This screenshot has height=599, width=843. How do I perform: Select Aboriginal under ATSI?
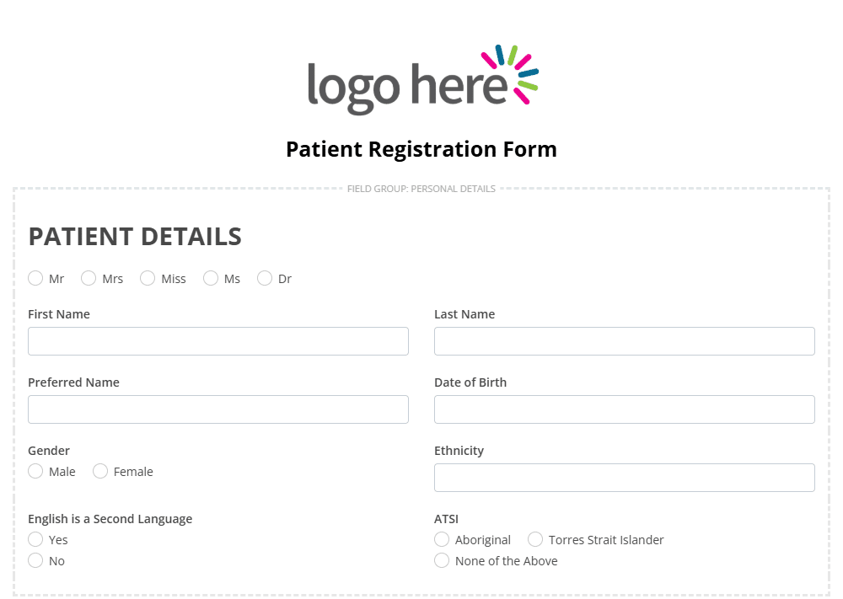point(442,539)
